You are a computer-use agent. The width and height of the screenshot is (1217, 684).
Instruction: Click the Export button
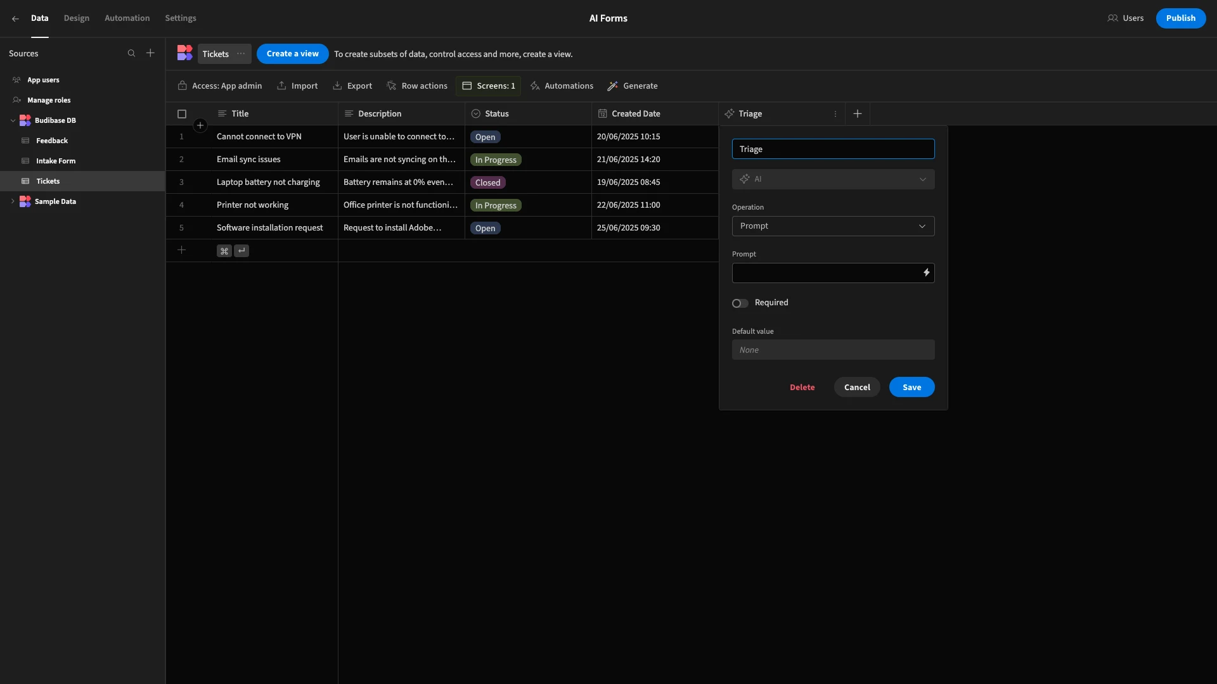[x=352, y=86]
